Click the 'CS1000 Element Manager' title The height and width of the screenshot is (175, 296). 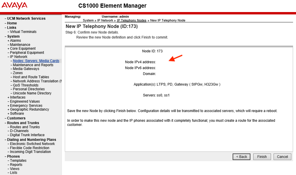click(x=112, y=6)
